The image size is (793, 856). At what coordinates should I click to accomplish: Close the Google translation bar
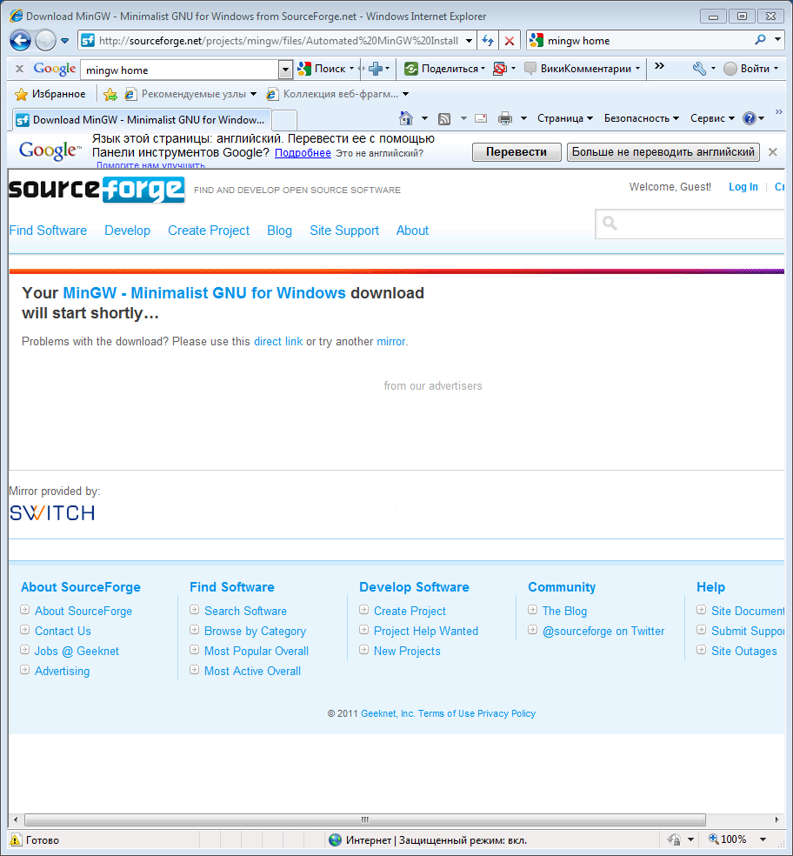(773, 152)
